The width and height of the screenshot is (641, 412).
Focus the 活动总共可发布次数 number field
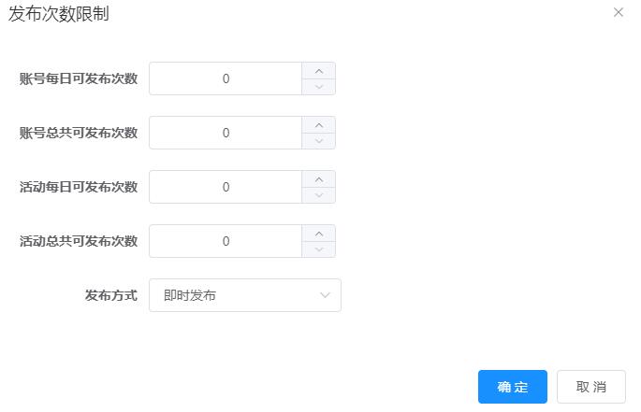pos(226,241)
